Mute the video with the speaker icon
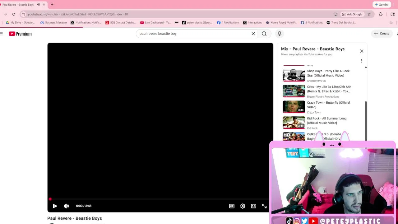The height and width of the screenshot is (224, 398). 66,206
